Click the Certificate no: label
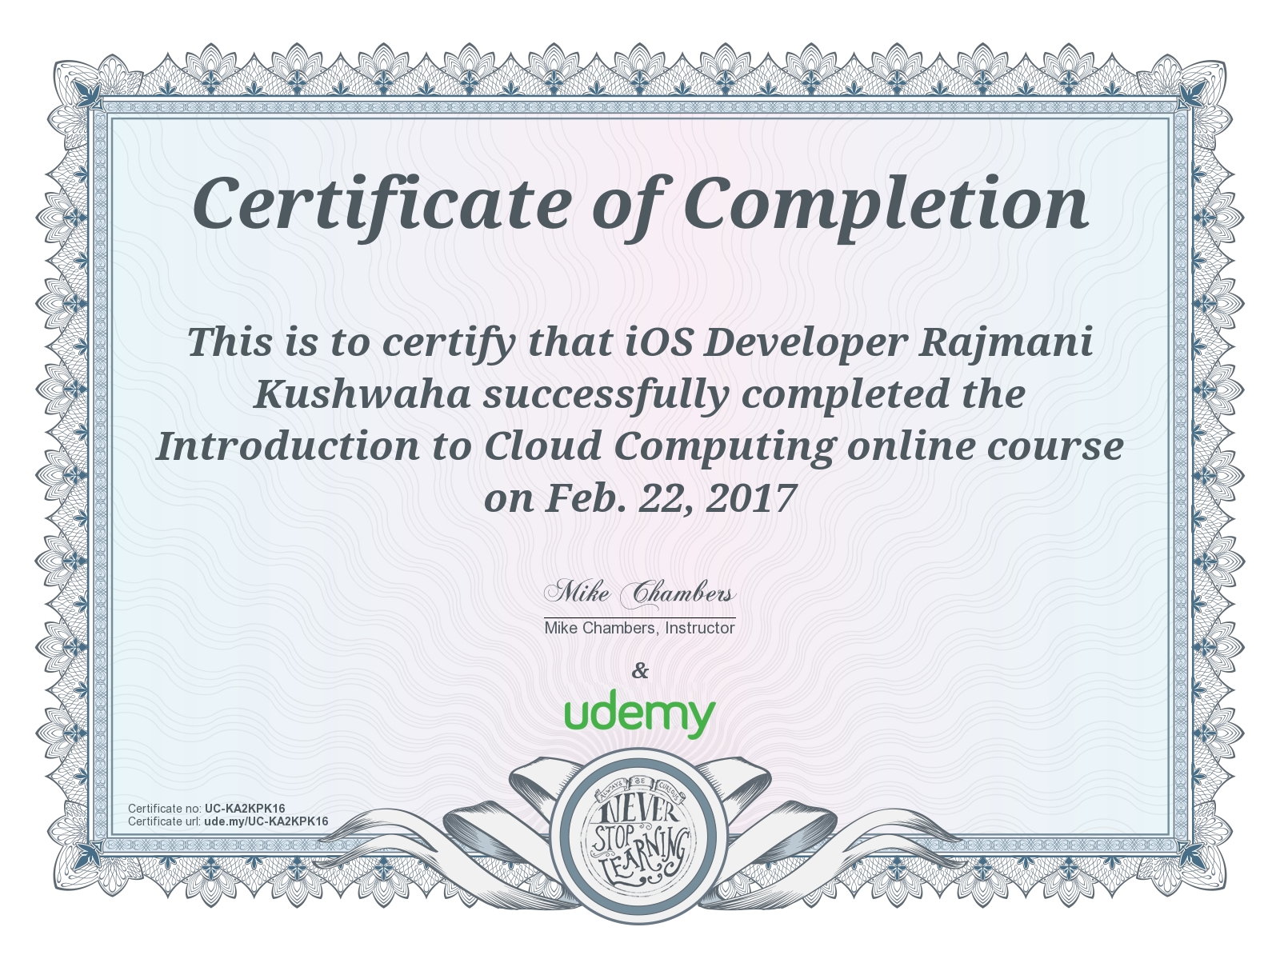 point(165,809)
